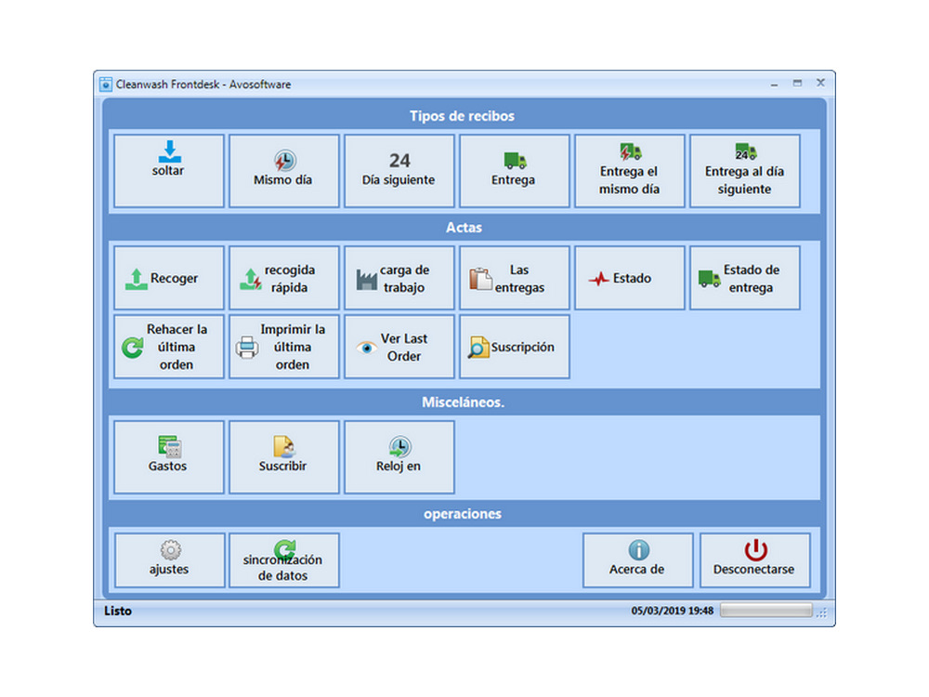Click the status bar progress bar
Screen dimensions: 929x697
[x=766, y=611]
